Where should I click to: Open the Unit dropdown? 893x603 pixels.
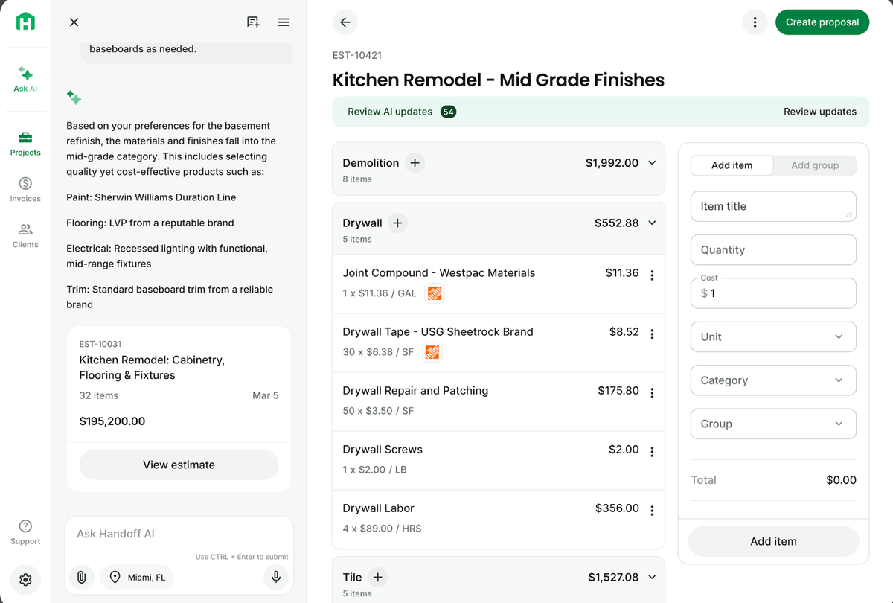773,336
